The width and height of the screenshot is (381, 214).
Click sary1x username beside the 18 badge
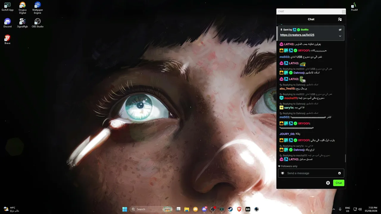(289, 108)
